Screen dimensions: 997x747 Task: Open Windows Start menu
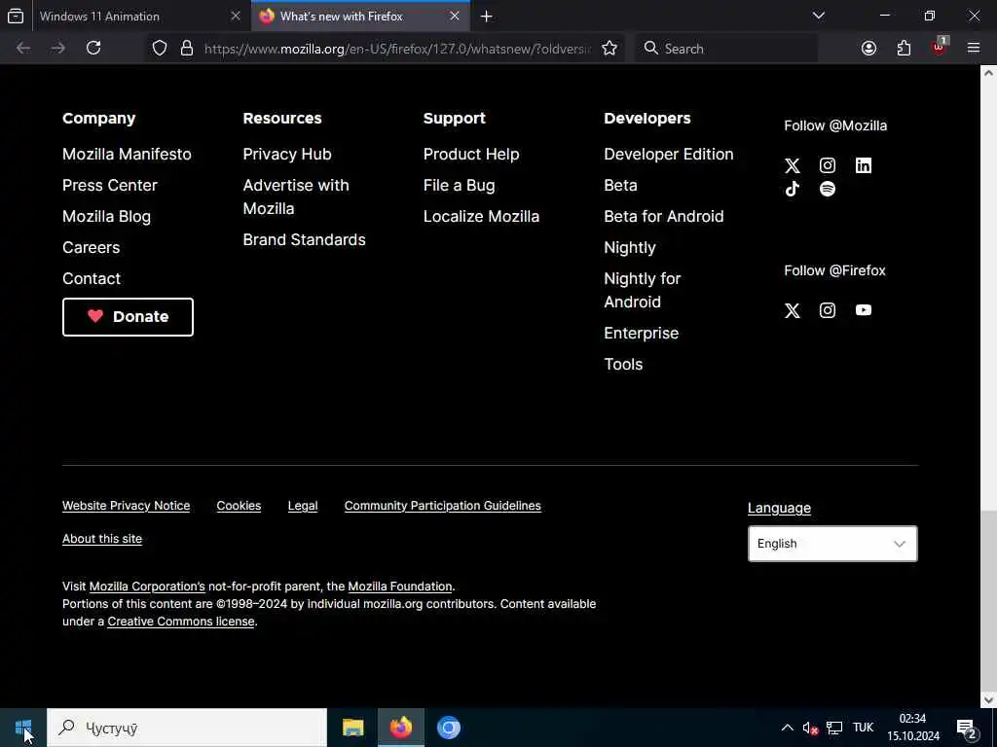[x=23, y=728]
